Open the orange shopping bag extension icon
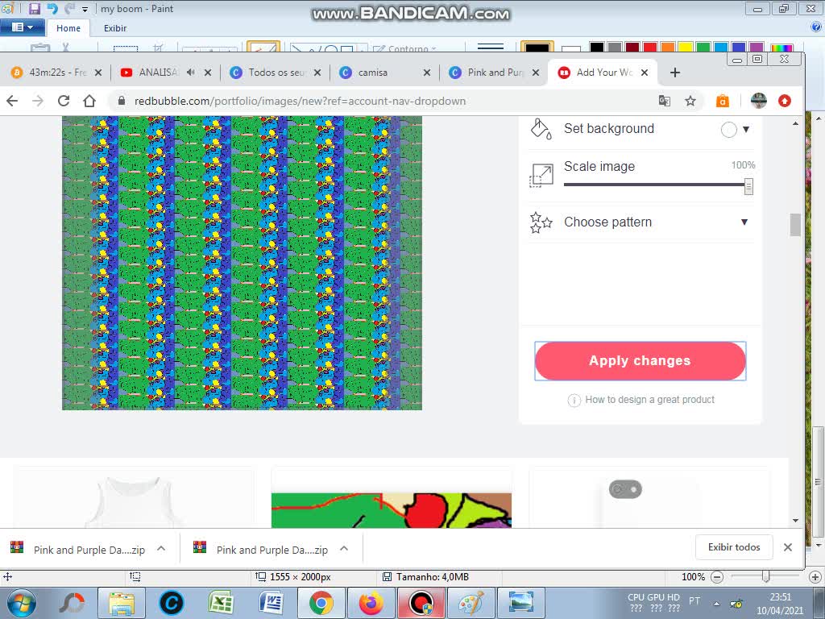 723,101
